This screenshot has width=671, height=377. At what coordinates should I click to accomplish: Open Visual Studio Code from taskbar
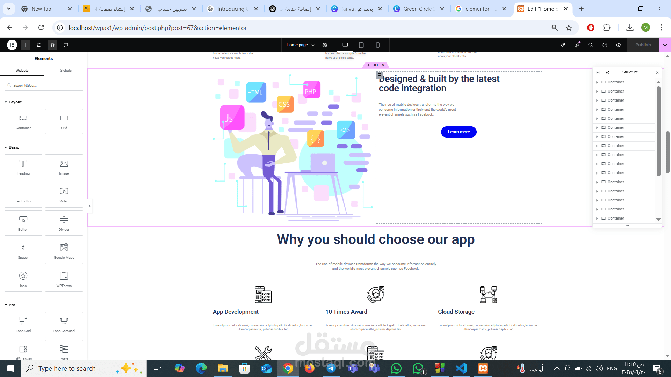[x=461, y=368]
